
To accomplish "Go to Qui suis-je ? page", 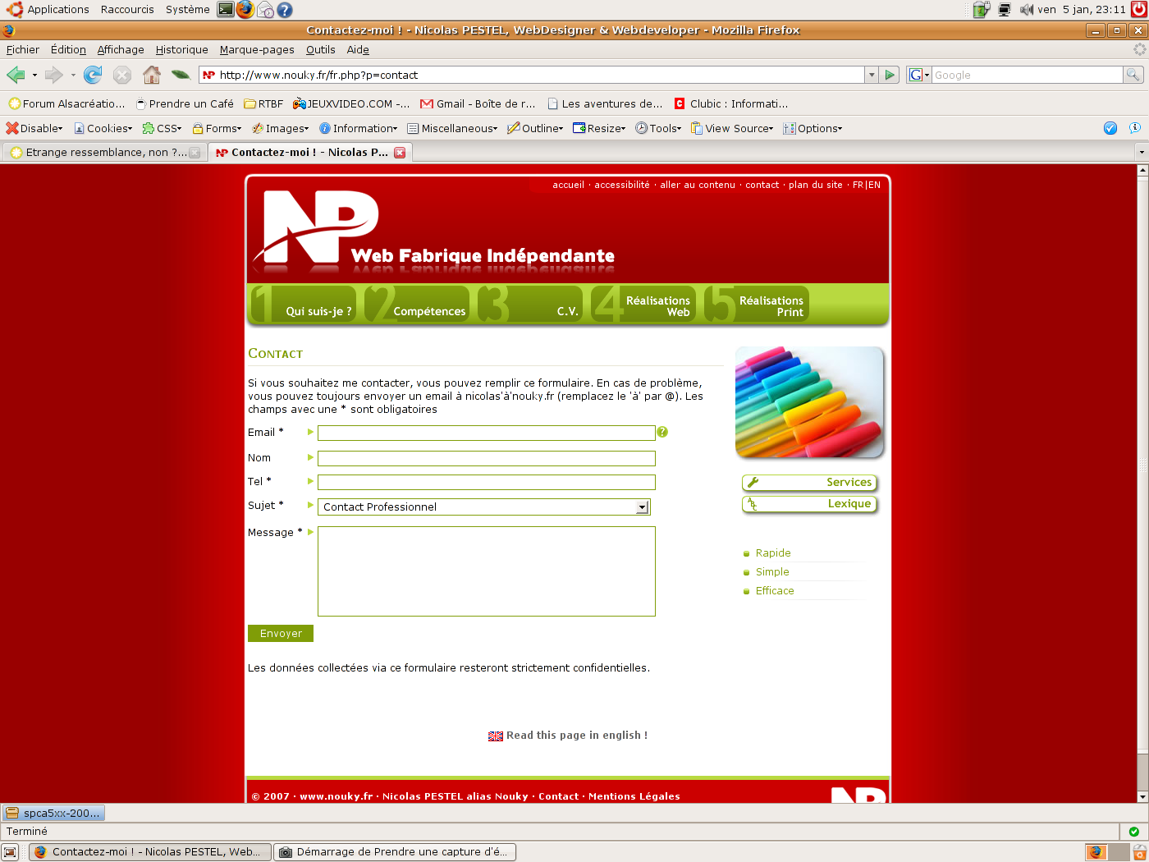I will [304, 304].
